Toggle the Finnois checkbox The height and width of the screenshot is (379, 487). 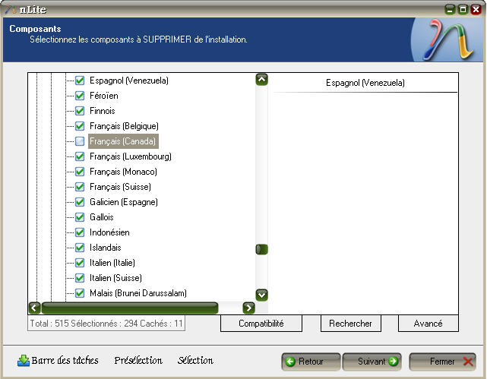80,111
